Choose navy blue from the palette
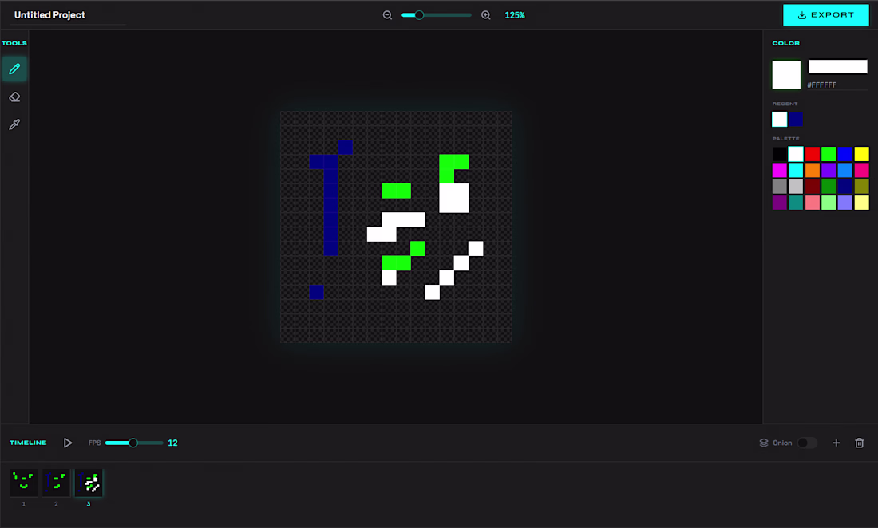The height and width of the screenshot is (528, 878). coord(845,187)
